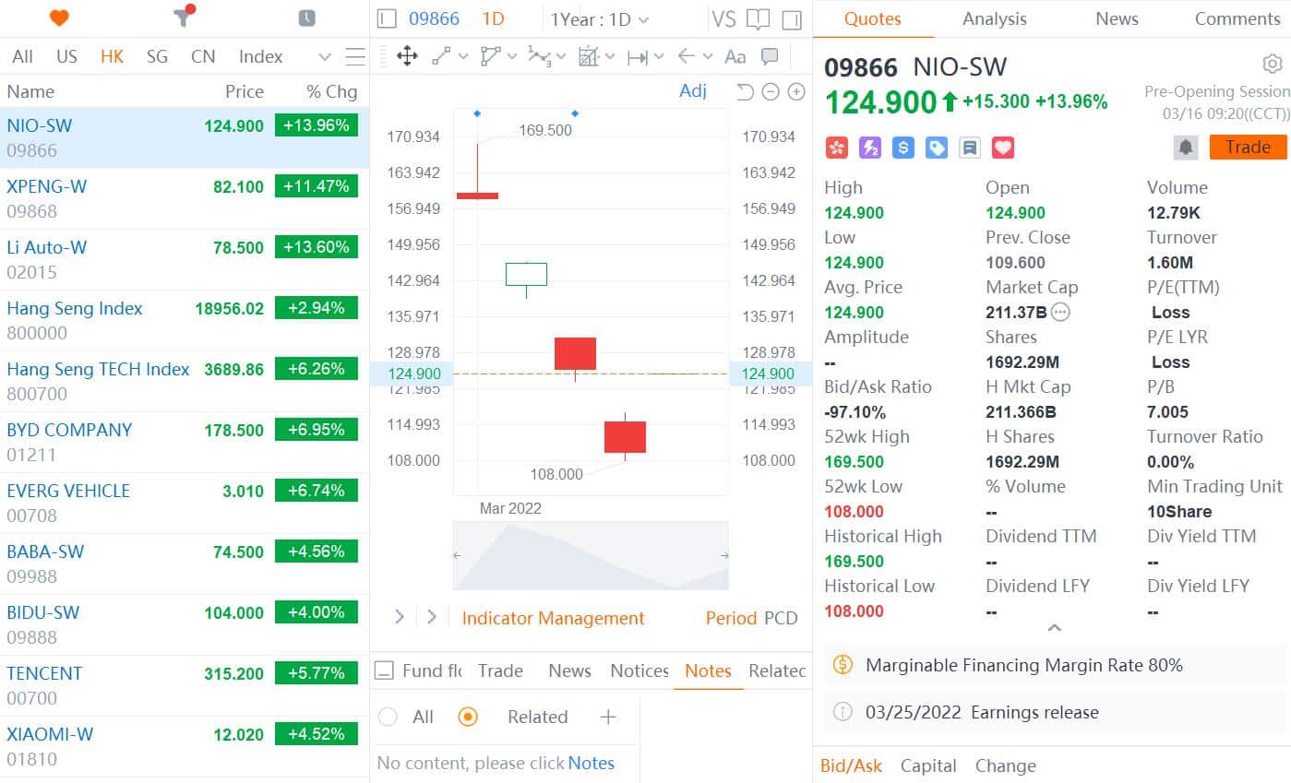This screenshot has width=1291, height=783.
Task: Click the dollar-sign icon under NIO-SW quote
Action: 903,147
